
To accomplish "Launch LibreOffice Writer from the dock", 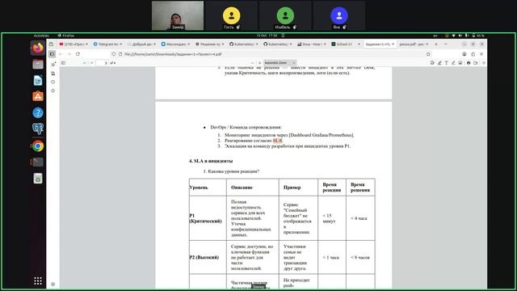I will click(38, 81).
